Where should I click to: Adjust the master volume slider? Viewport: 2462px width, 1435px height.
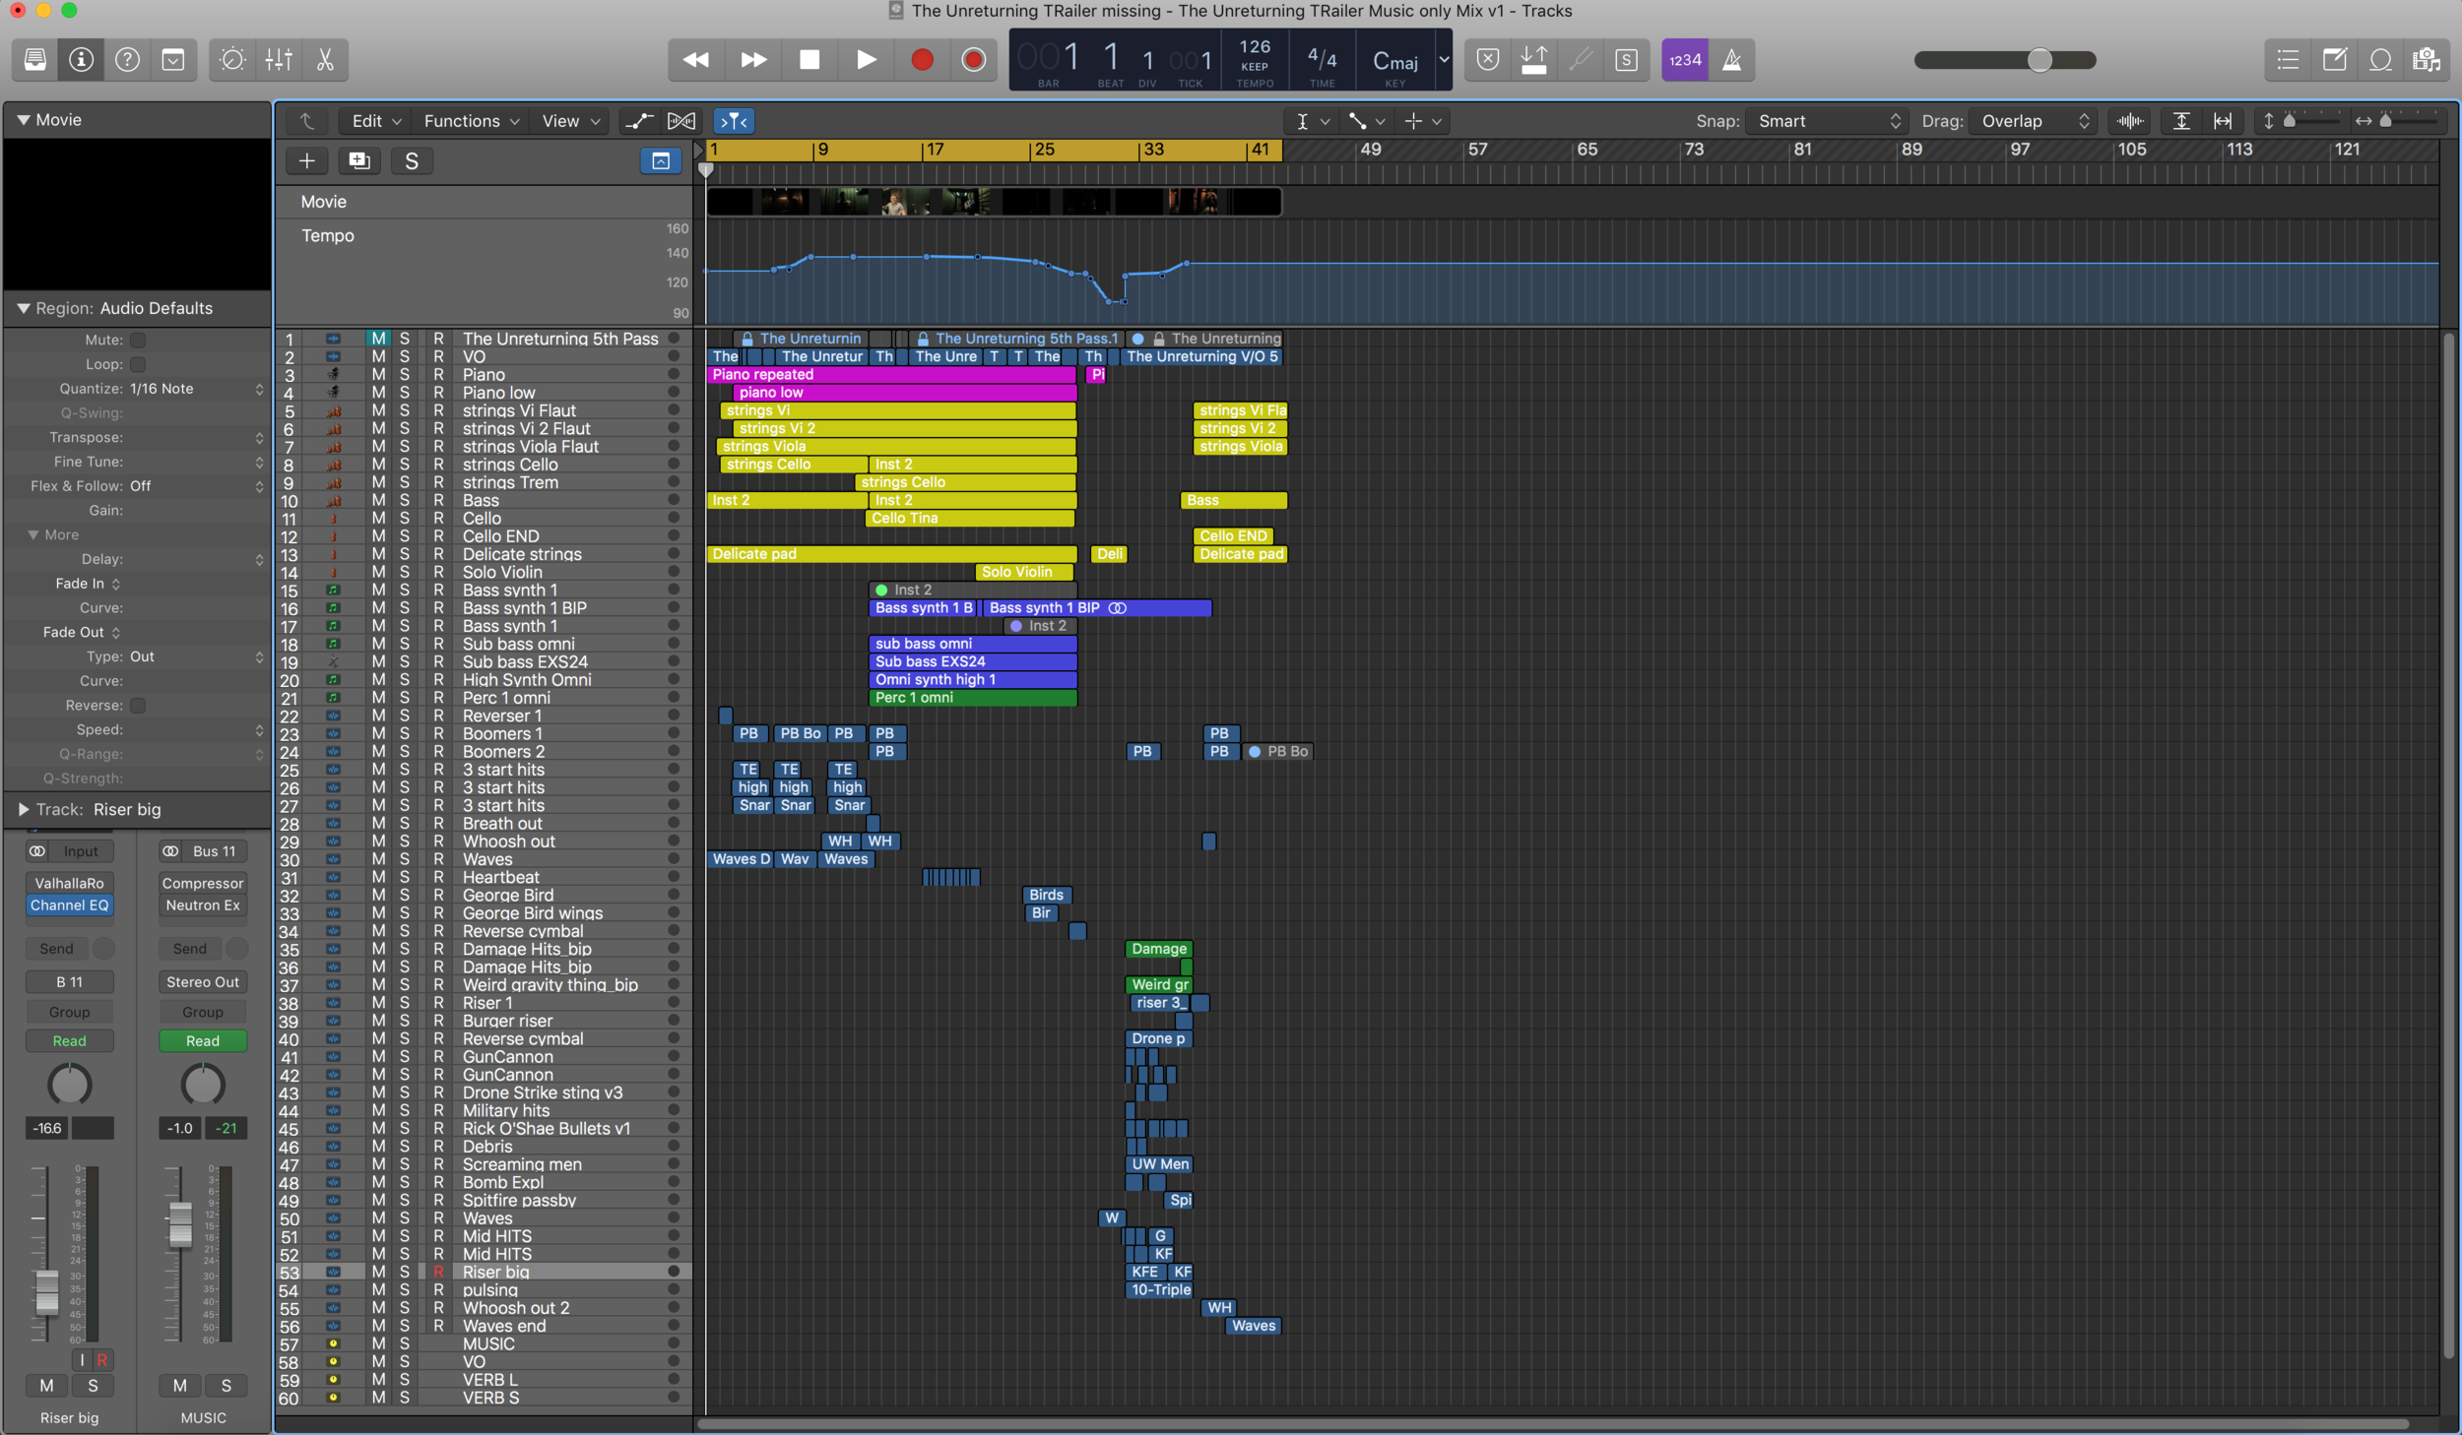[x=2039, y=60]
